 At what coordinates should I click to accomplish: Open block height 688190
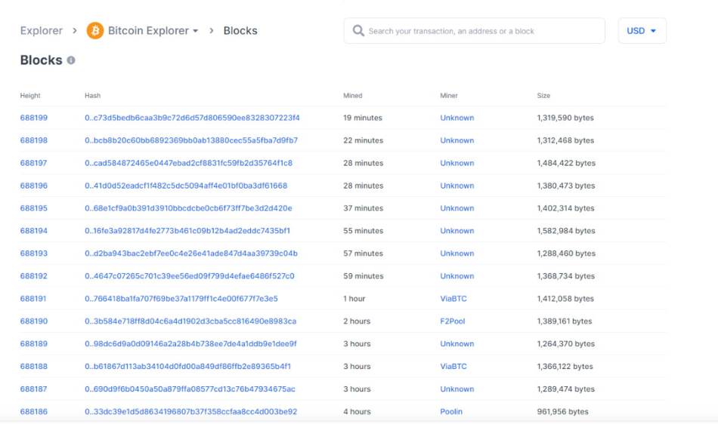pyautogui.click(x=34, y=321)
